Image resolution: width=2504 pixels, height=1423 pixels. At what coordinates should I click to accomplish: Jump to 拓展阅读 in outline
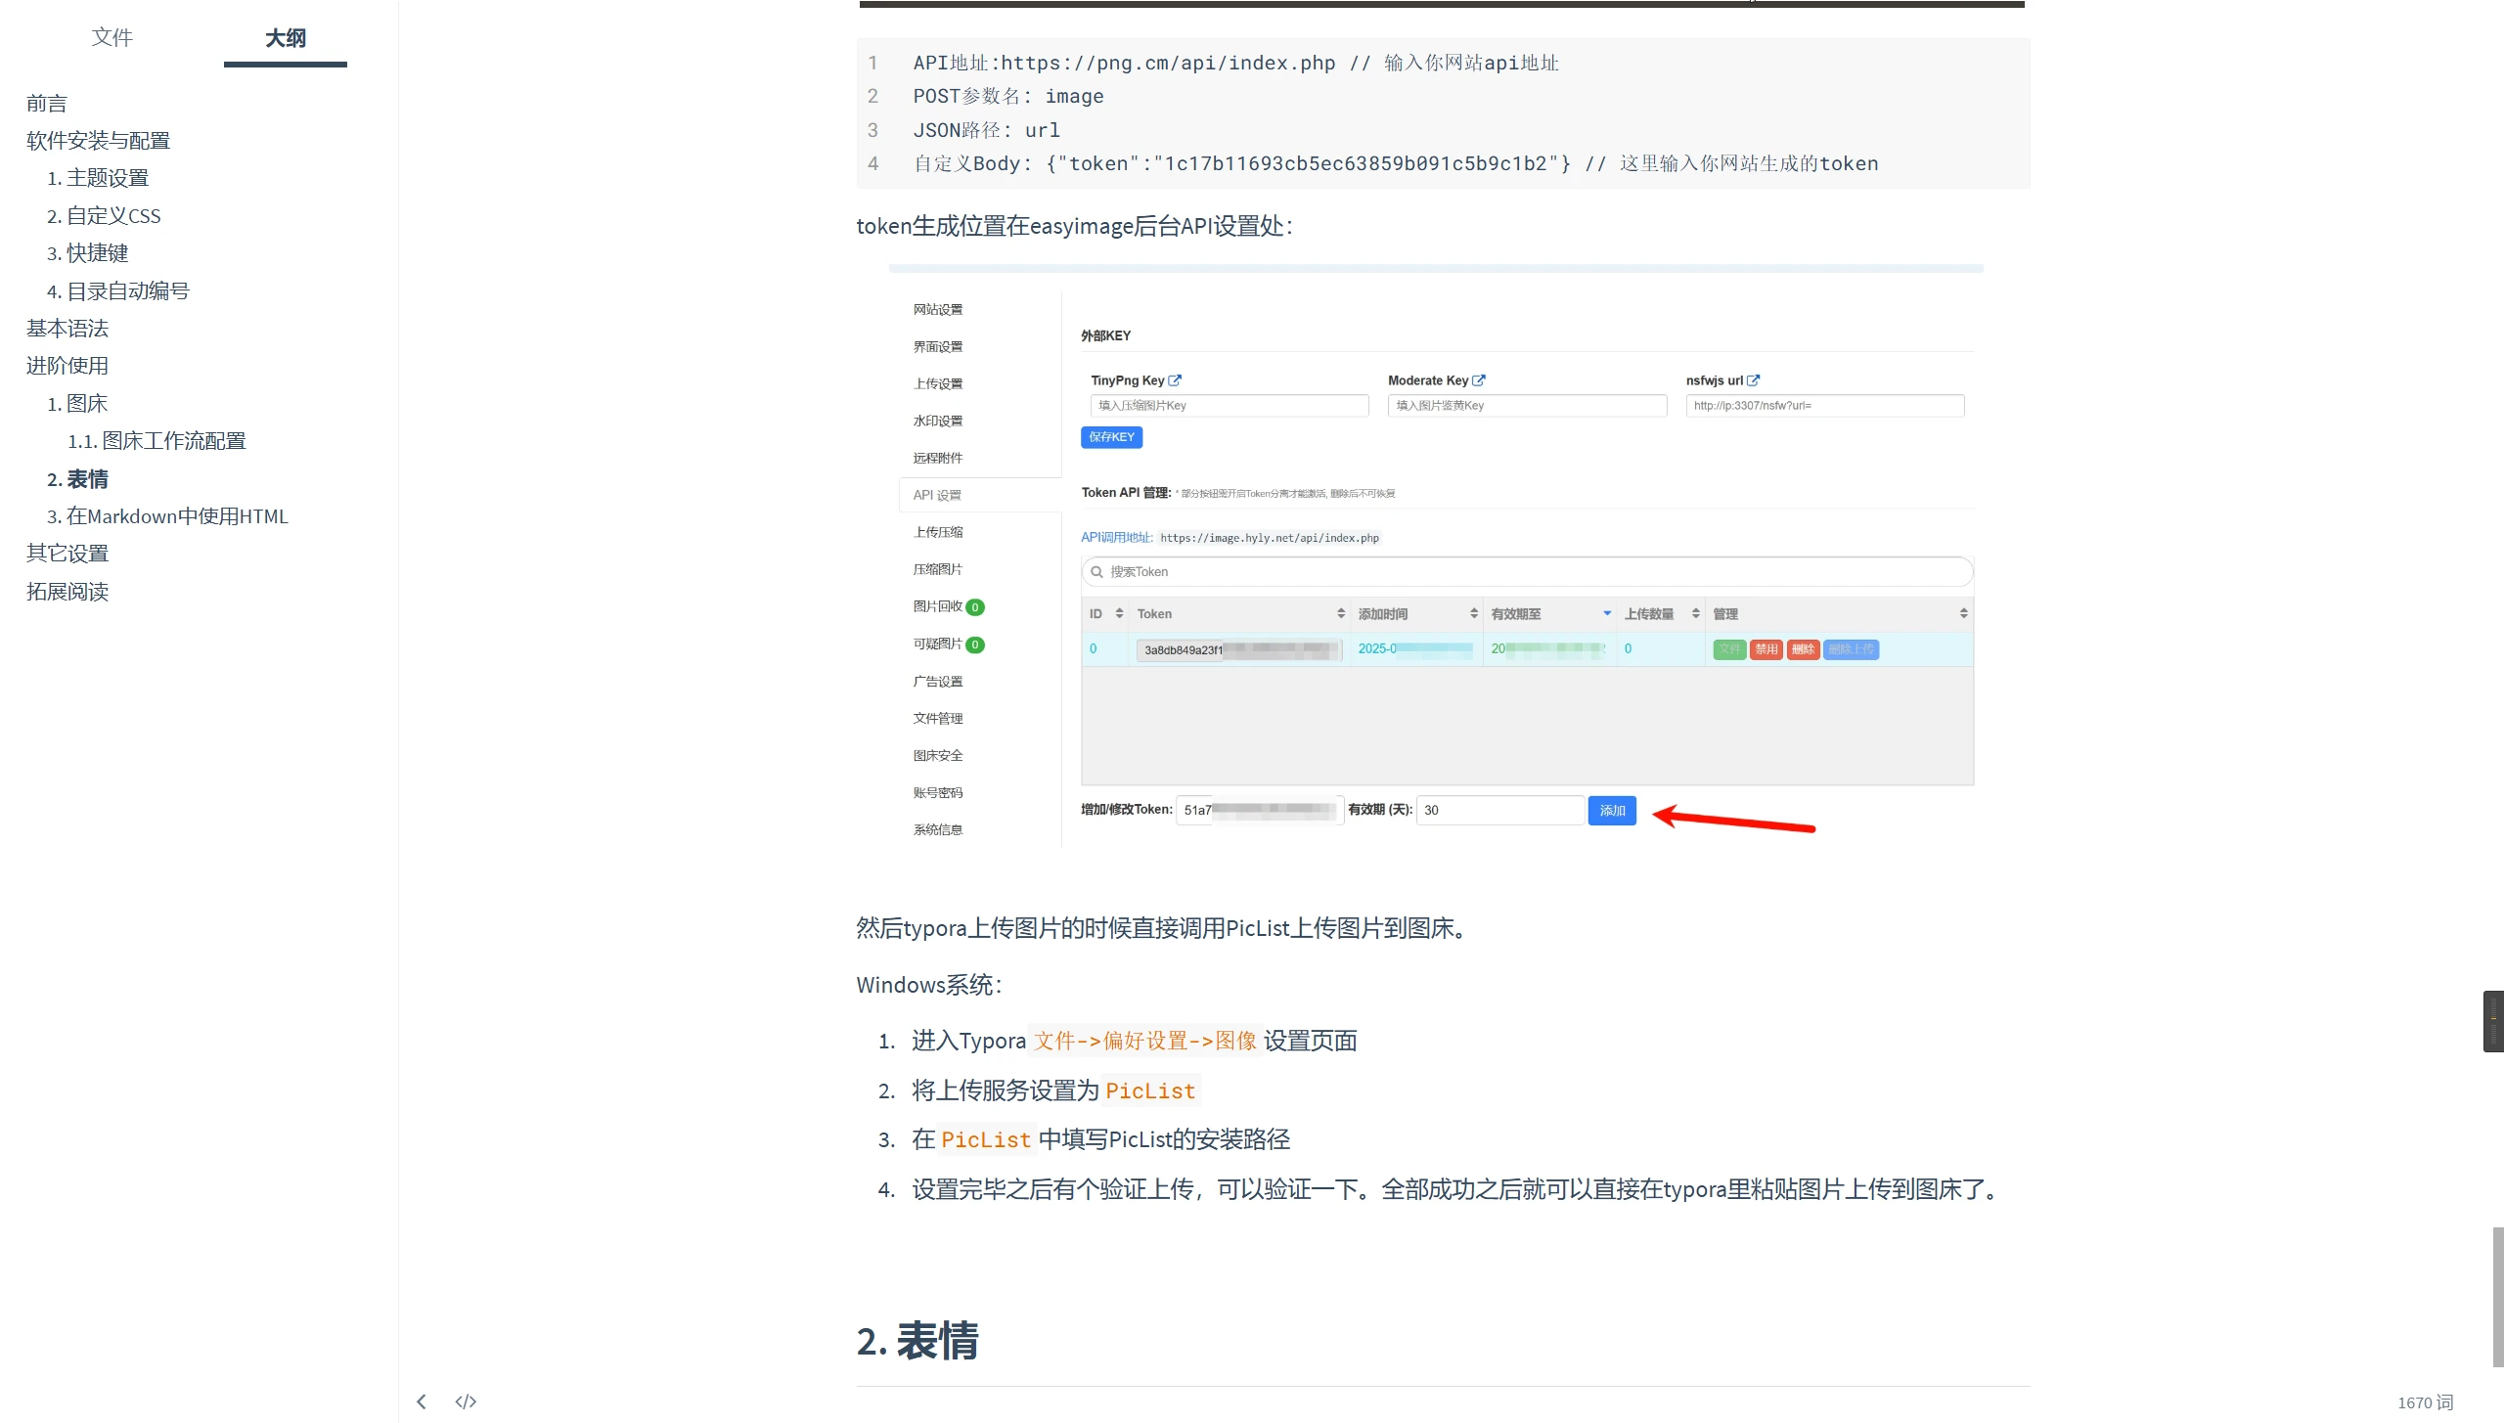point(67,591)
